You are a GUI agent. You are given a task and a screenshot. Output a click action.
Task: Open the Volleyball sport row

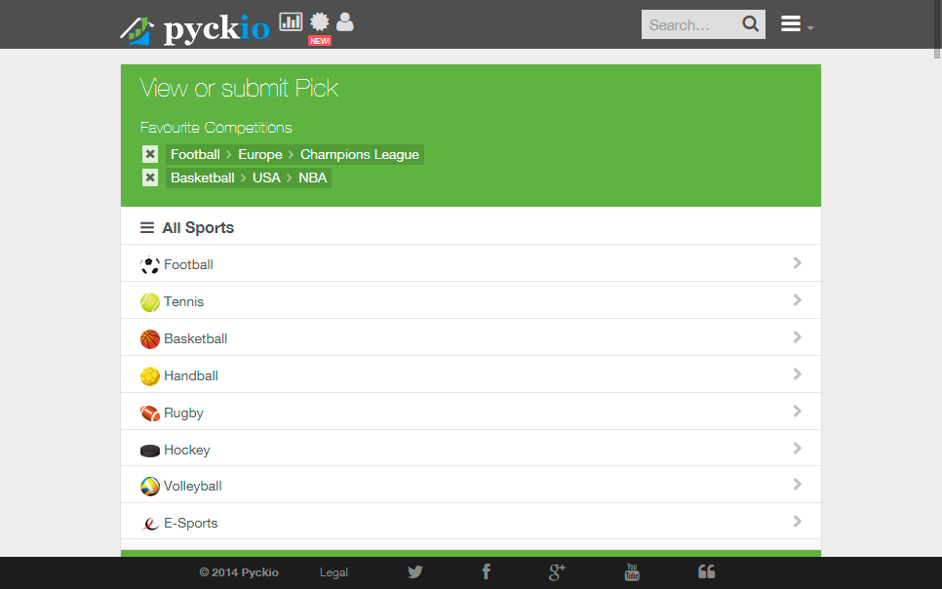click(x=470, y=485)
